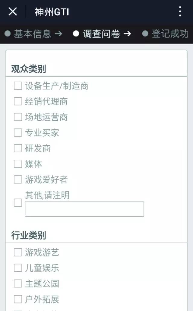Tick the 主题公园 checkbox
The image size is (193, 311).
18,284
